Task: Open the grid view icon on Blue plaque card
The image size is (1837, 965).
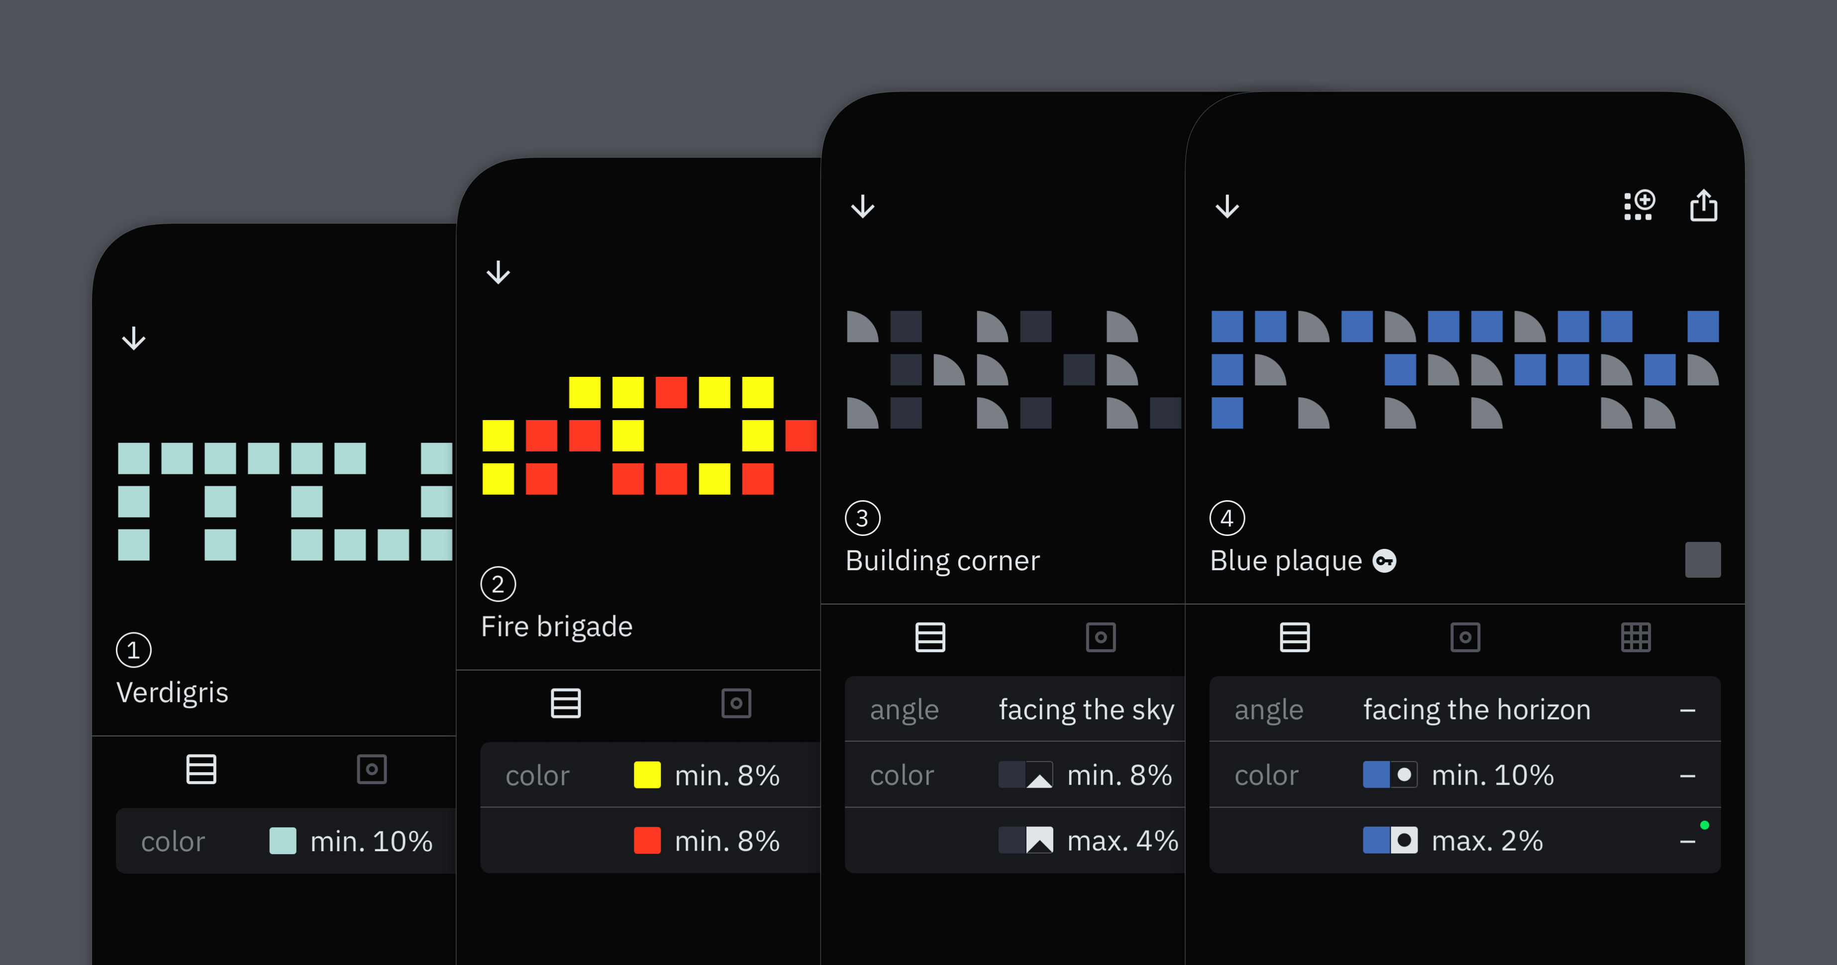Action: [x=1636, y=638]
